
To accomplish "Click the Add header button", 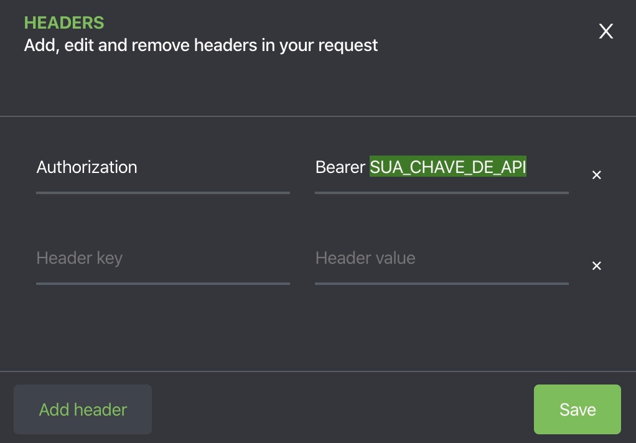I will pos(83,409).
